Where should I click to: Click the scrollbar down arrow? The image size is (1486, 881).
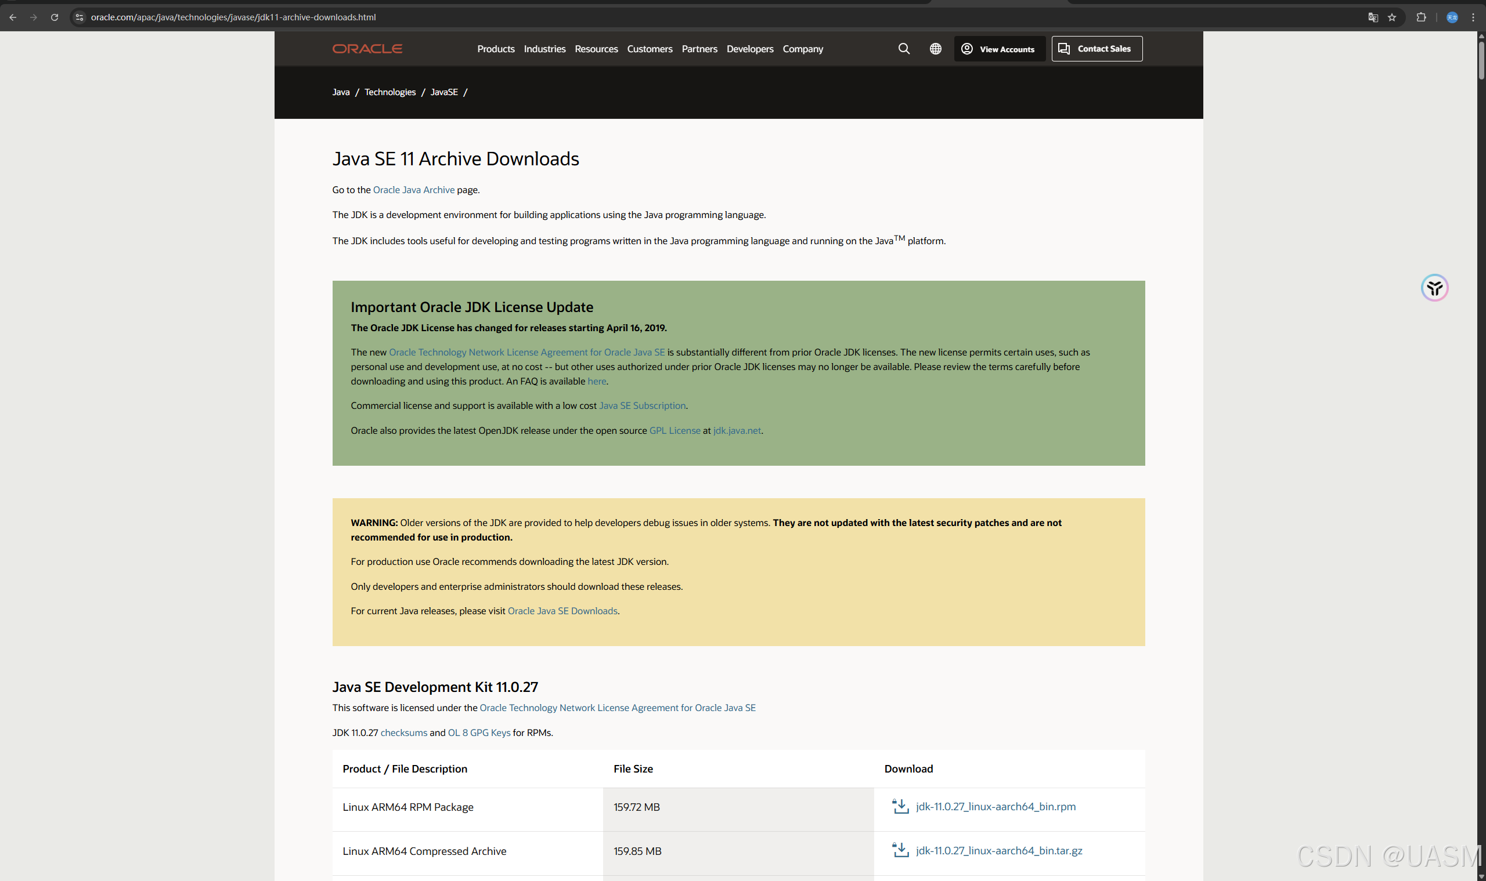coord(1481,876)
